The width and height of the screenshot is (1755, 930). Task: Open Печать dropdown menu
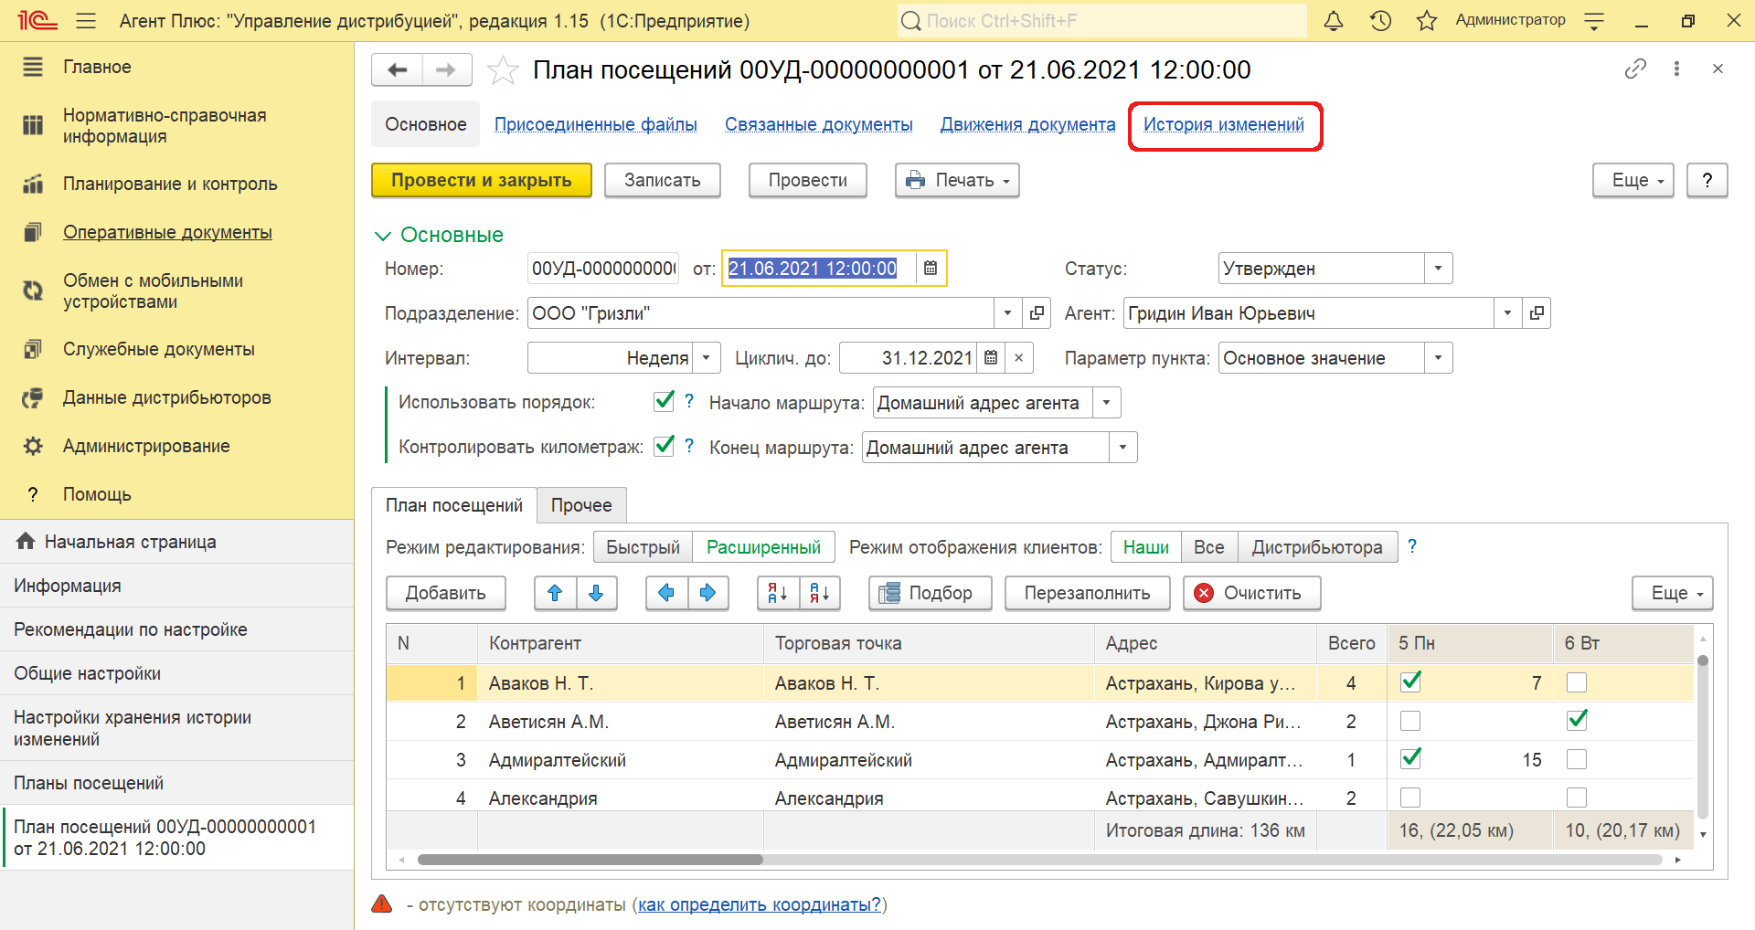pos(957,180)
